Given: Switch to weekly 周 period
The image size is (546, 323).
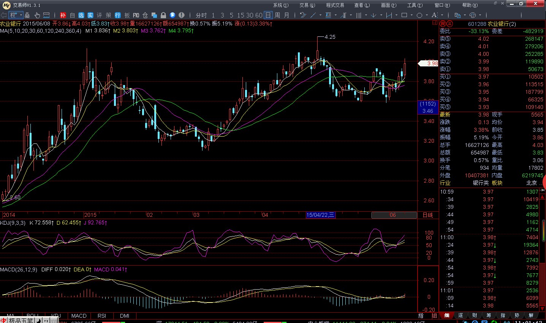Looking at the screenshot, I should pos(277,15).
